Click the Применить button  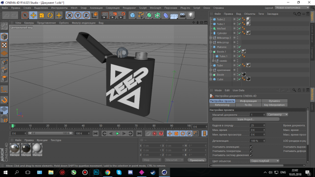(197, 160)
